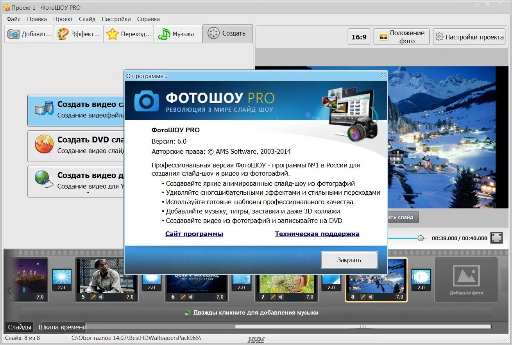Click the pencil edit icon on slide 7
The height and width of the screenshot is (345, 512).
point(273,297)
